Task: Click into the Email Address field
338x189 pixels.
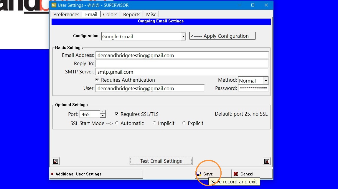Action: point(182,55)
